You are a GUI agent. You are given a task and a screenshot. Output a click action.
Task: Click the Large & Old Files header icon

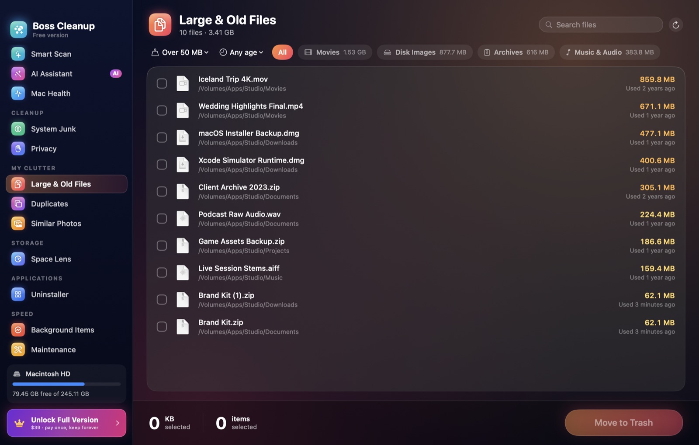tap(160, 24)
